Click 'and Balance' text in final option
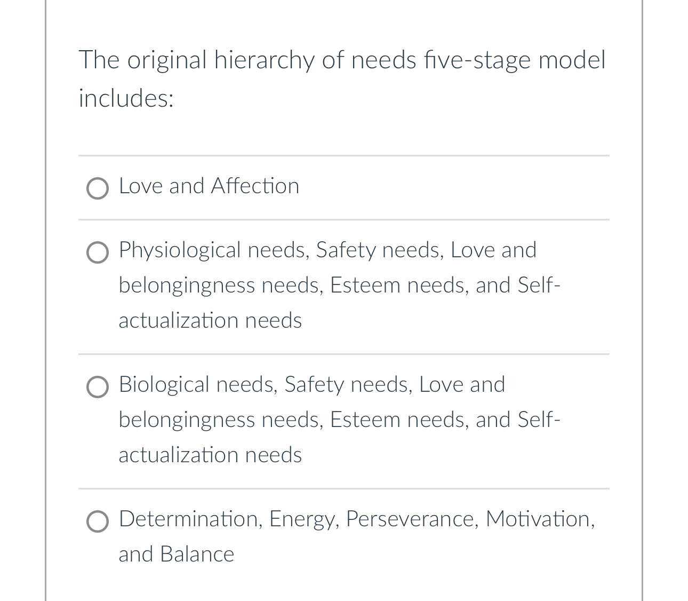688x601 pixels. (175, 553)
